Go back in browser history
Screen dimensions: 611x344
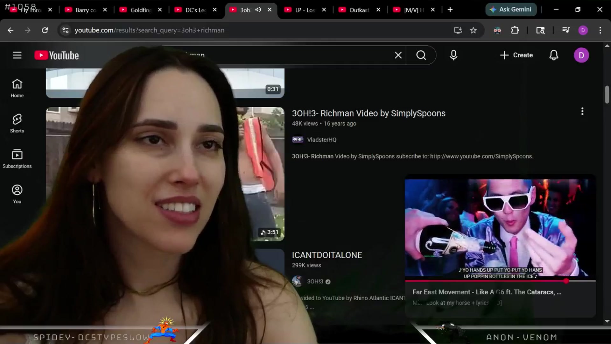click(11, 30)
